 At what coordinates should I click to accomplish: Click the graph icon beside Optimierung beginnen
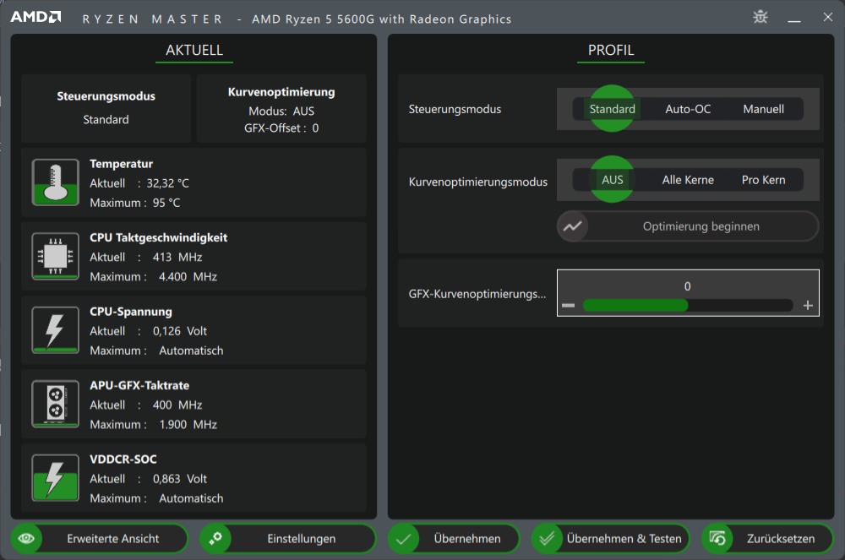point(573,226)
